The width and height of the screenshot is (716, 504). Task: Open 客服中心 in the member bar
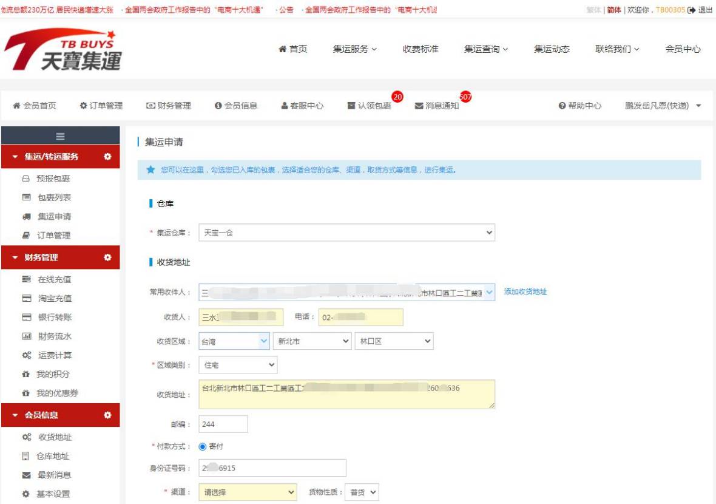coord(302,106)
